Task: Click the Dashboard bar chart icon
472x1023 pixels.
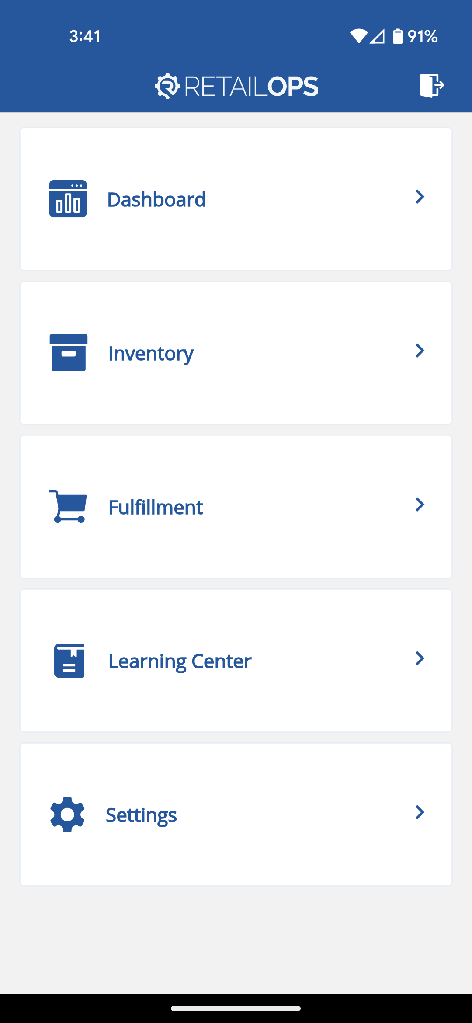Action: tap(68, 199)
